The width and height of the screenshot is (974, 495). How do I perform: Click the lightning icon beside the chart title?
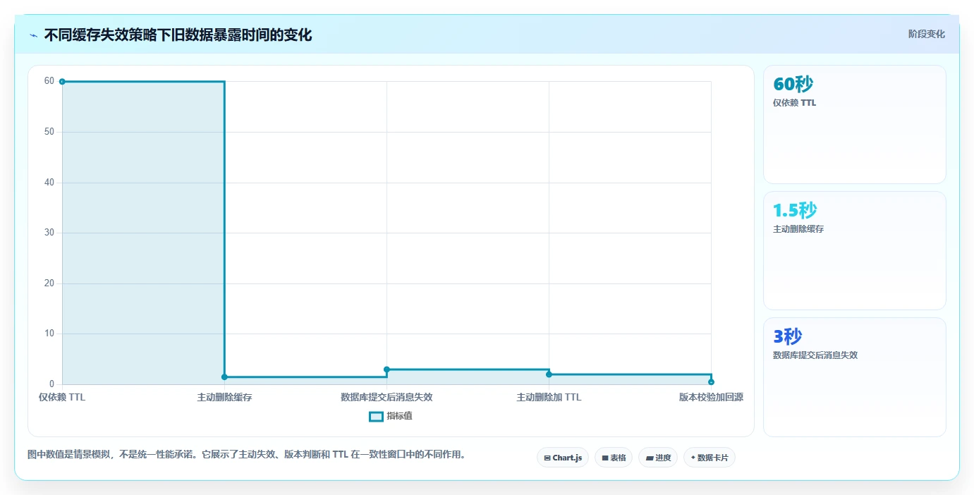(34, 35)
